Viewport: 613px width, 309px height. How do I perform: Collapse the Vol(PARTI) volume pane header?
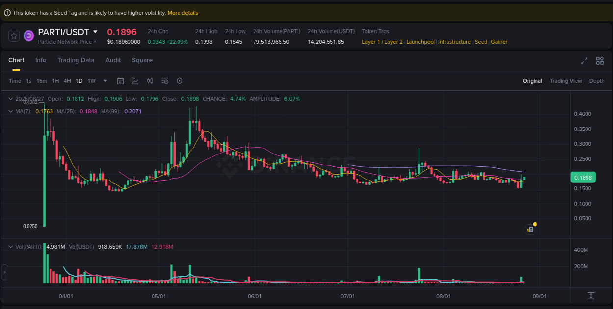10,247
